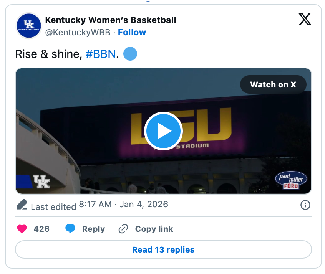Open the #BBN hashtag link

[x=100, y=54]
